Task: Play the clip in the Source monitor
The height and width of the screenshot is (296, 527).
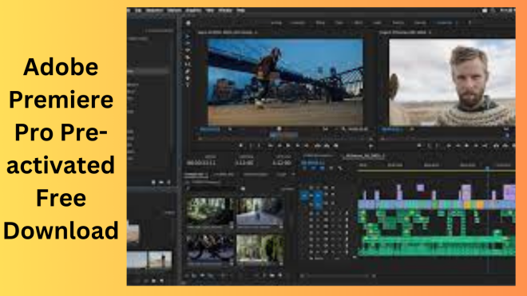Action: [288, 146]
